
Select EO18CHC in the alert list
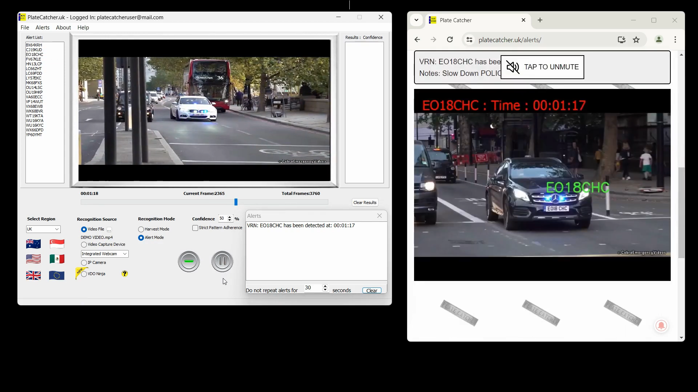point(35,54)
